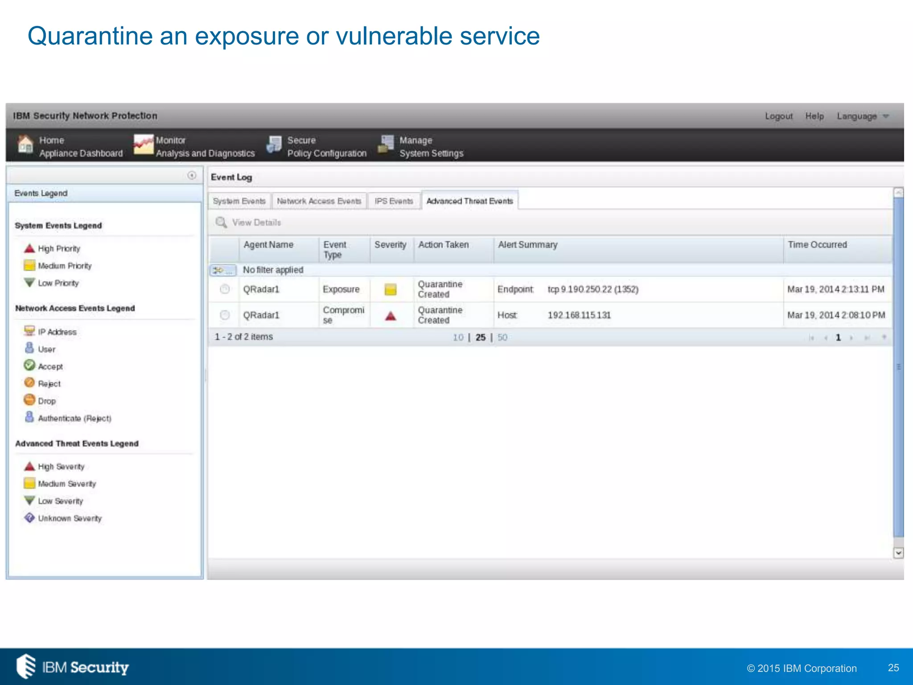Image resolution: width=913 pixels, height=685 pixels.
Task: Click the Medium Severity yellow legend icon
Action: 29,483
